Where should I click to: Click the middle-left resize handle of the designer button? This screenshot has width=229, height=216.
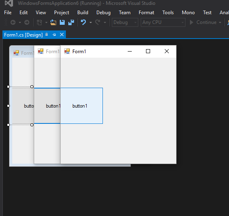click(9, 106)
